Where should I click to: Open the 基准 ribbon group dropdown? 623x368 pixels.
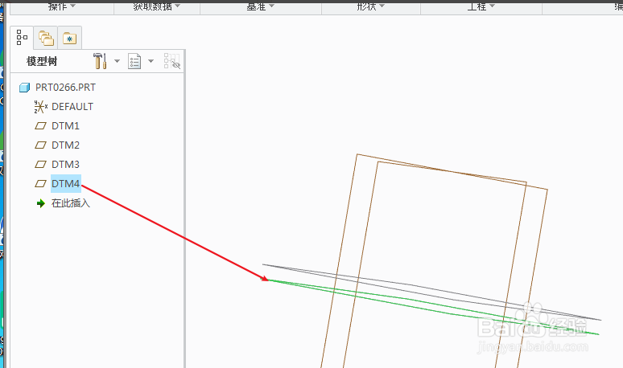(x=260, y=6)
